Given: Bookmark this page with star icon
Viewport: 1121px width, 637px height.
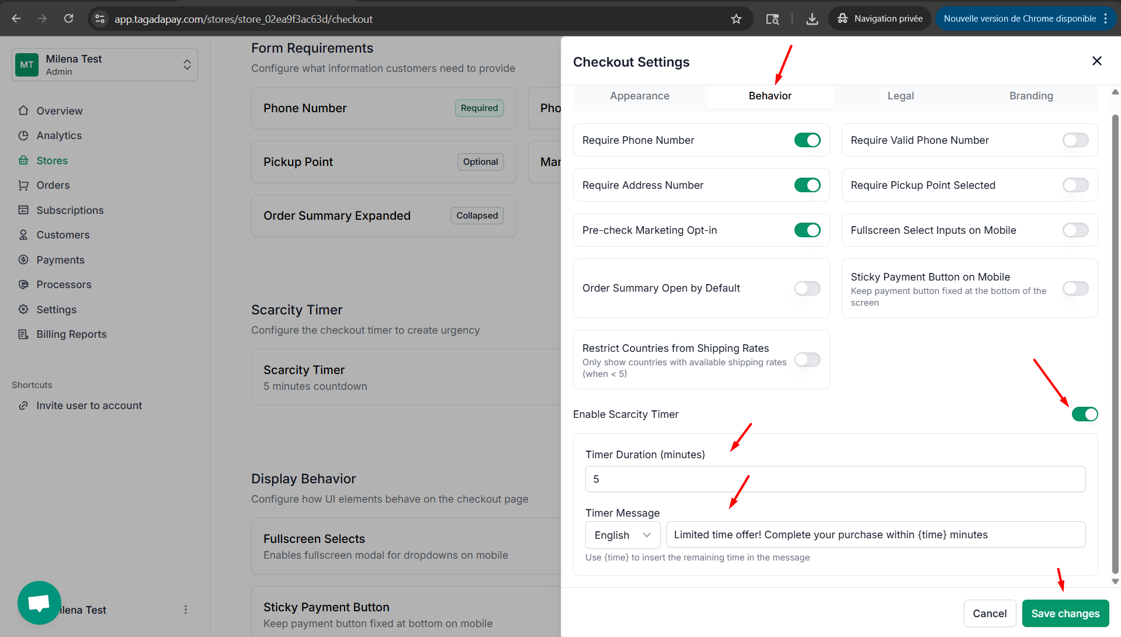Looking at the screenshot, I should (736, 19).
